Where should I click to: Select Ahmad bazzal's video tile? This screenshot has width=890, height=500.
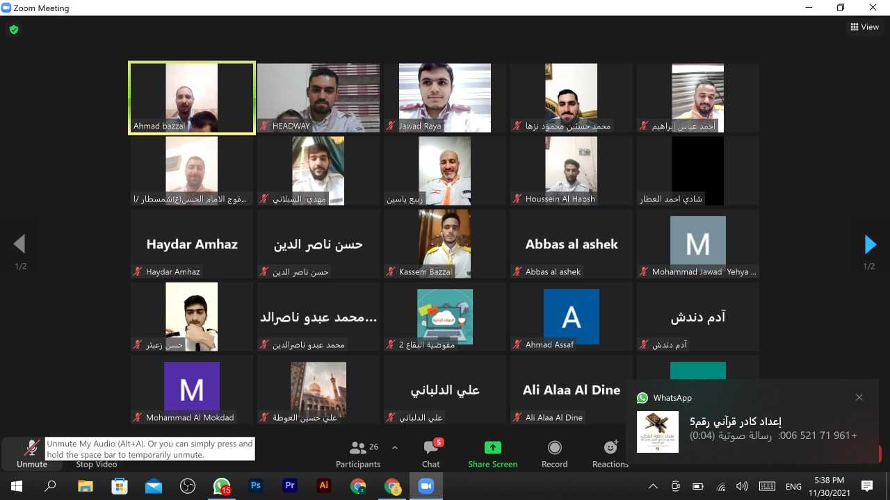tap(192, 98)
